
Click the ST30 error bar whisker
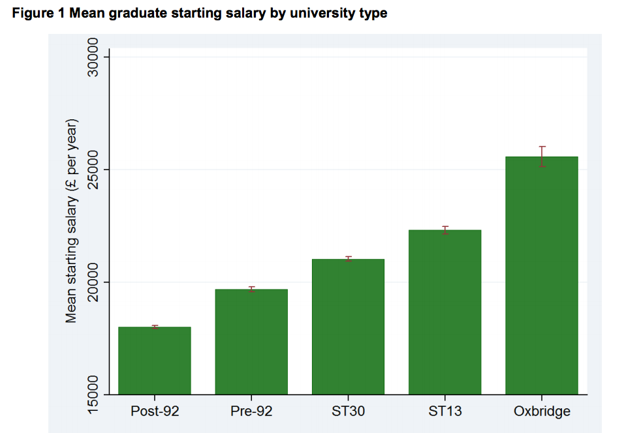point(348,259)
